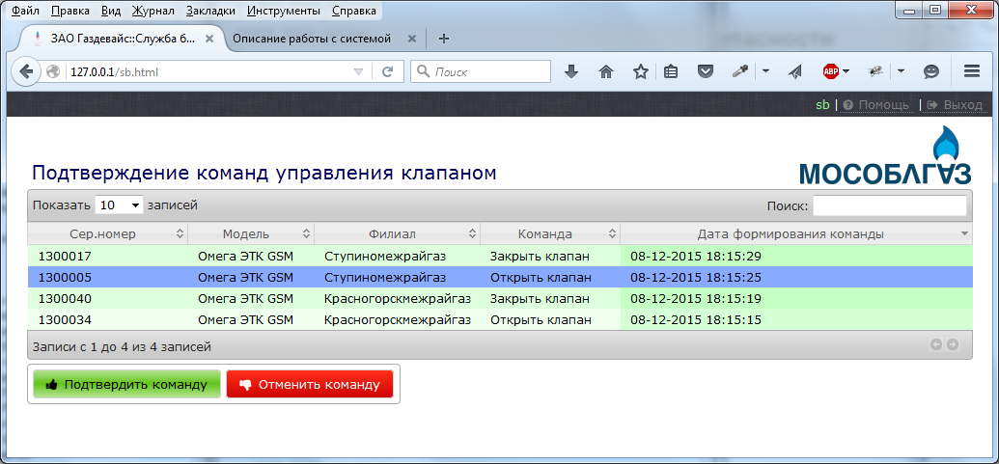999x464 pixels.
Task: Bookmark this page with star icon
Action: point(640,72)
